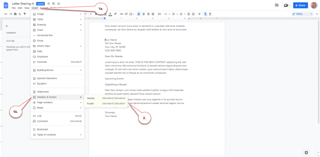Redo the last action
The height and width of the screenshot is (157, 320).
tap(11, 14)
